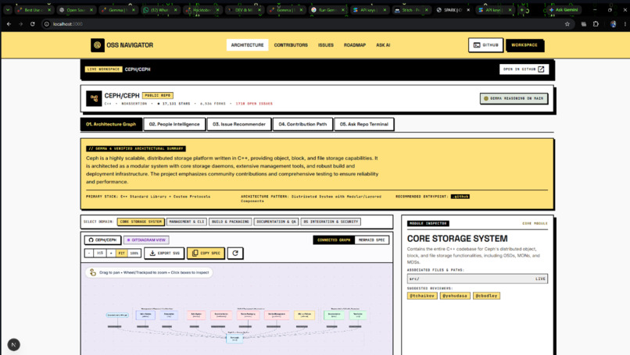630x355 pixels.
Task: Switch to Connected Graph view
Action: (334, 240)
